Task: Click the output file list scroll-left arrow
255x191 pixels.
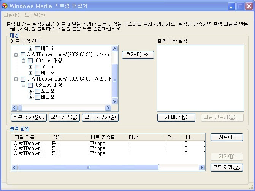Action: click(x=14, y=167)
